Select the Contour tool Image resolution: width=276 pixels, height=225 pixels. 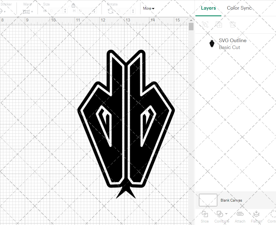[272, 217]
